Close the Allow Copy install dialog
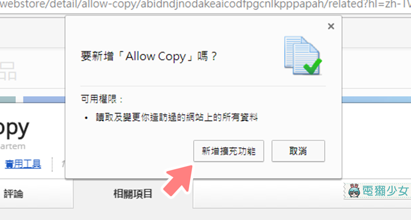 pyautogui.click(x=331, y=26)
